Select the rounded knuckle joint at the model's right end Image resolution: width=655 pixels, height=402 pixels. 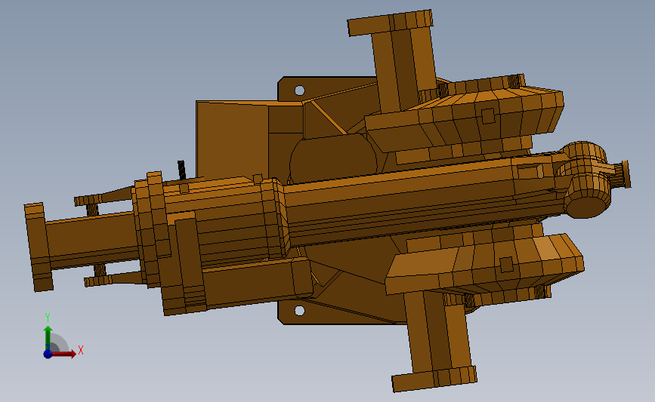587,180
